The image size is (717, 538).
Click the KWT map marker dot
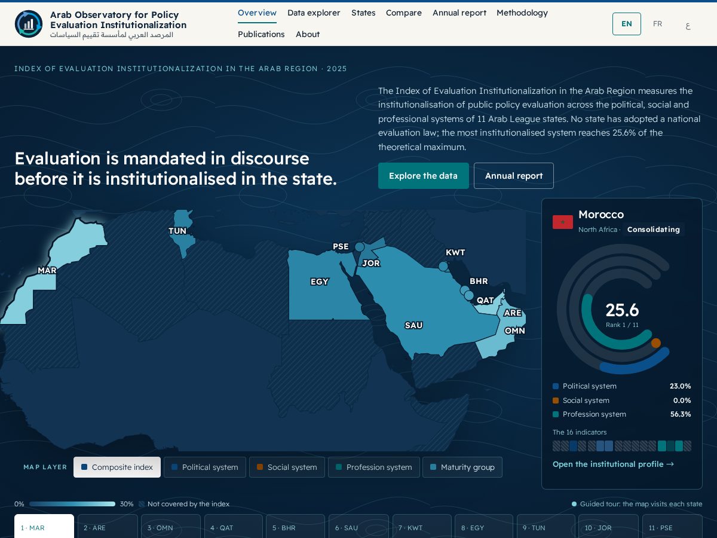(443, 266)
